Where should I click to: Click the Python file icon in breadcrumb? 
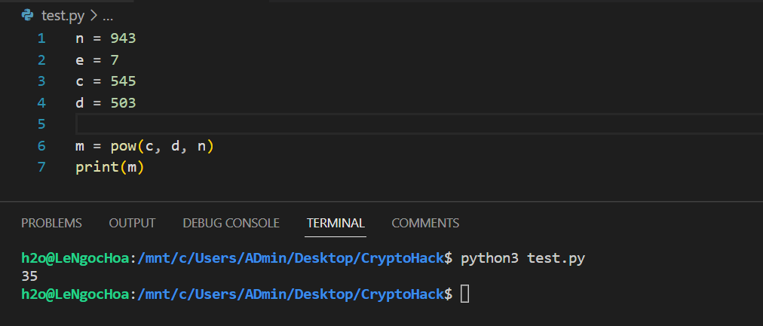click(28, 15)
